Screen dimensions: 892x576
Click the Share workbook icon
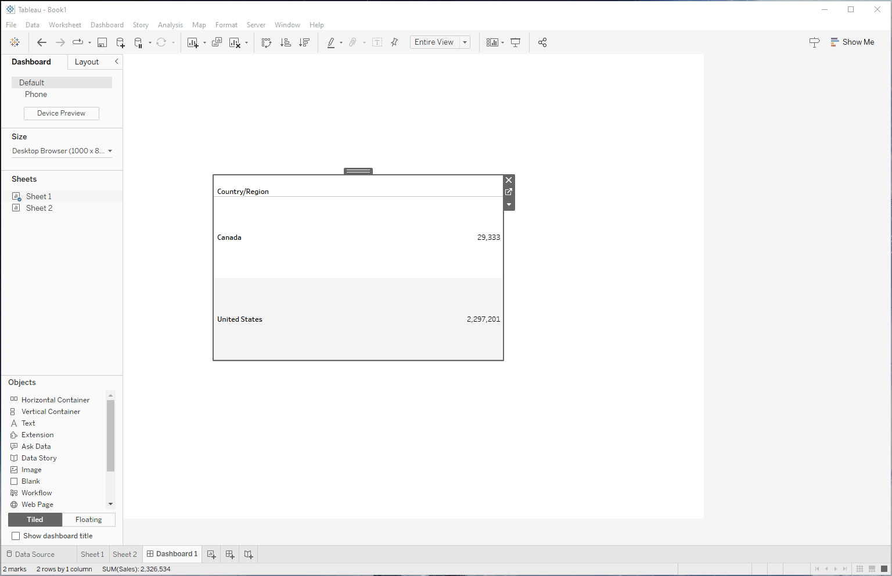click(x=542, y=42)
